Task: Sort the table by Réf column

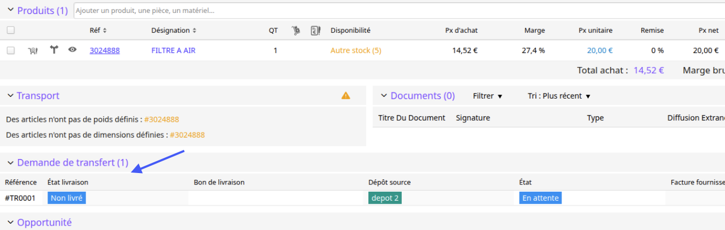Action: tap(98, 30)
